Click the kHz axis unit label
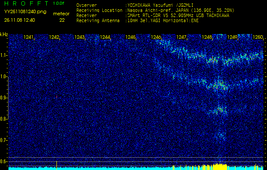Viewport: 267px width, 170px height. [4, 34]
